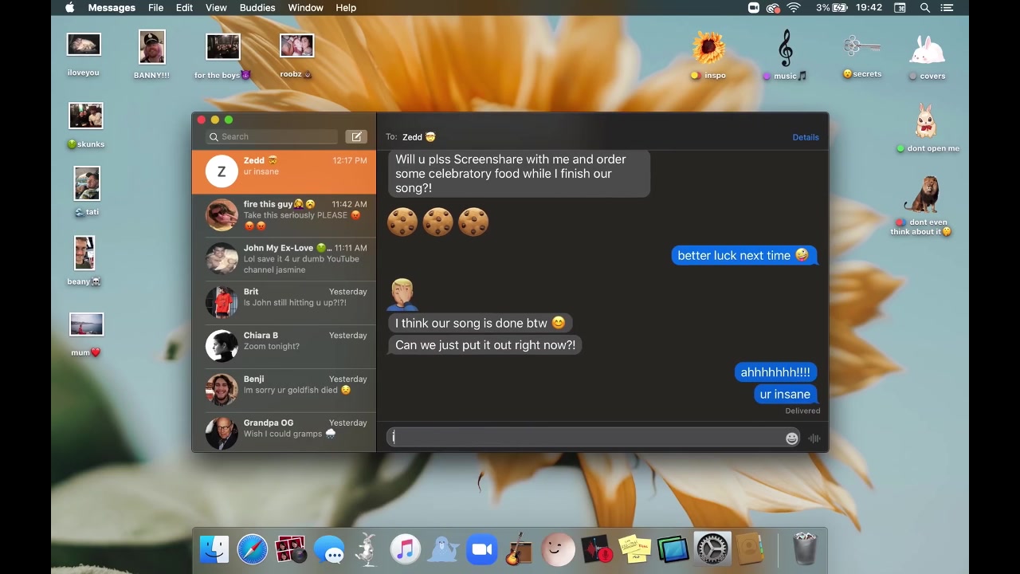The width and height of the screenshot is (1020, 574).
Task: Open the emoji picker in message field
Action: point(791,438)
